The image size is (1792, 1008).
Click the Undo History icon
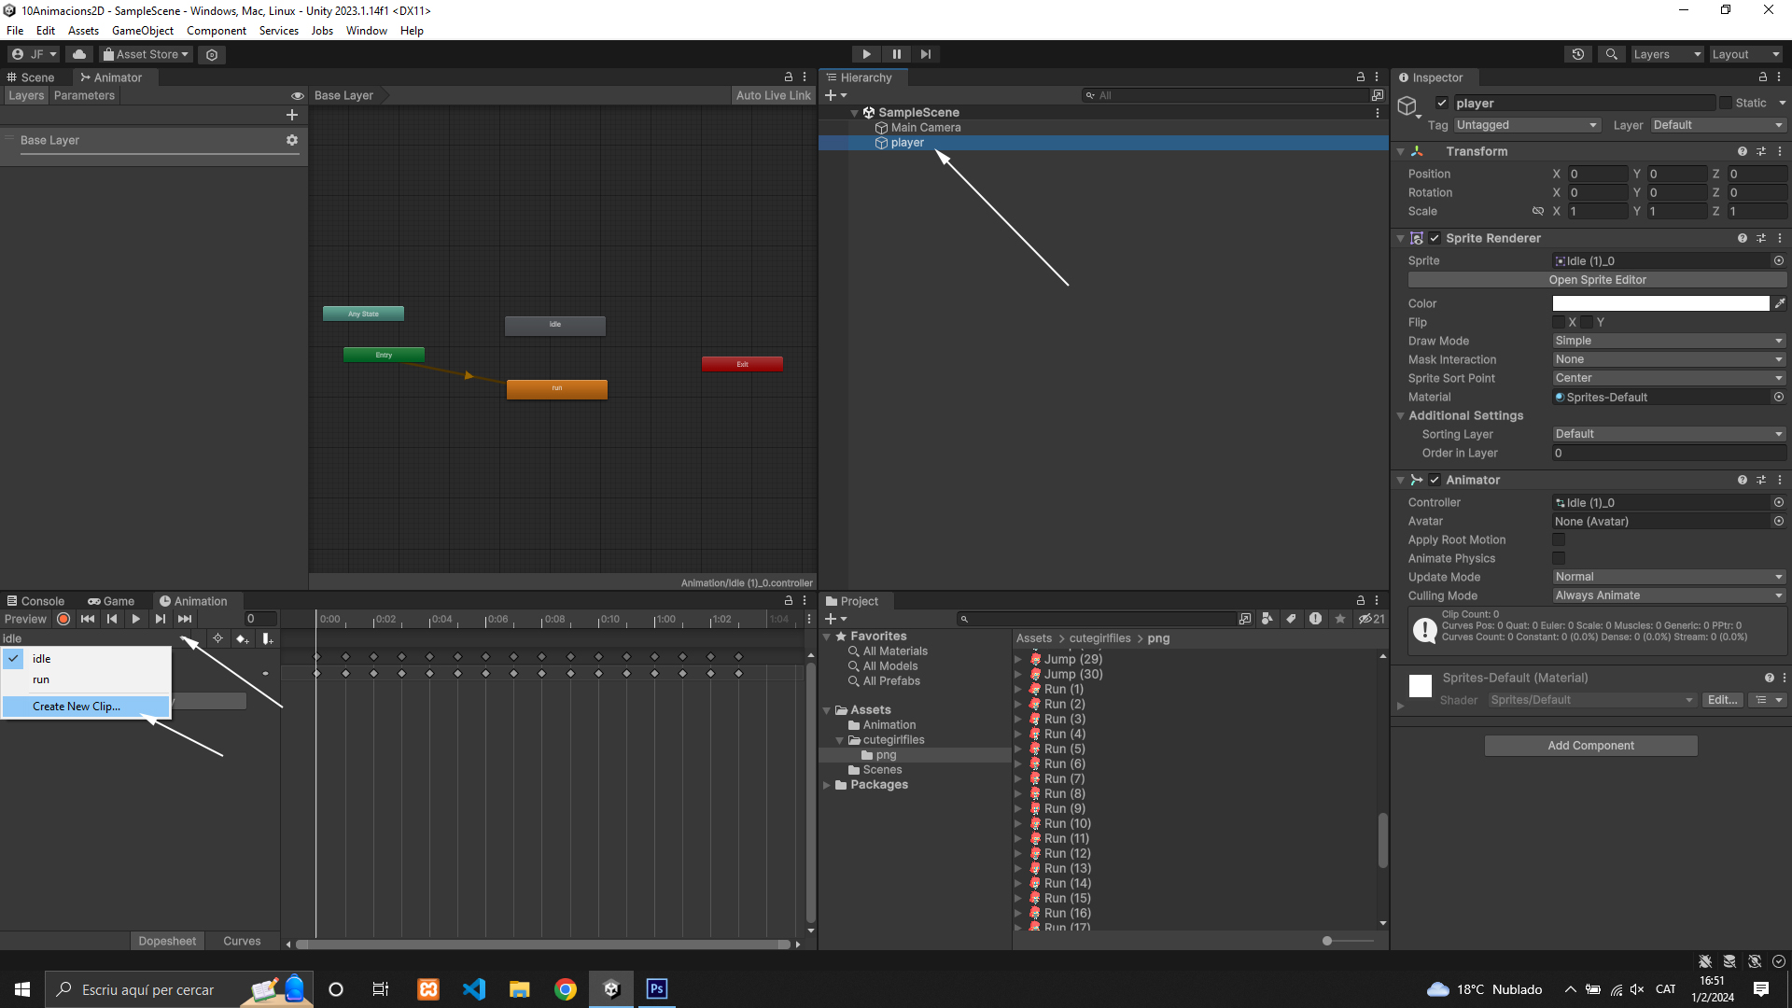click(x=1578, y=54)
